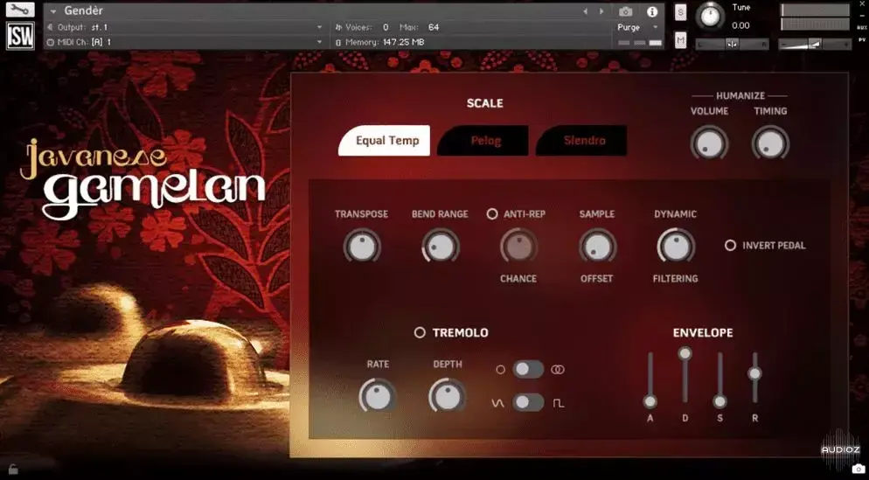Take a snapshot with the header camera icon
Screen dimensions: 869x480
point(626,11)
